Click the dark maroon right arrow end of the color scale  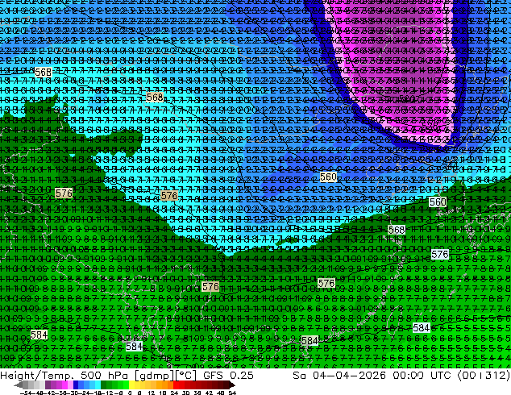(232, 385)
